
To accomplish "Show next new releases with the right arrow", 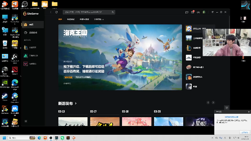I will coord(213,102).
